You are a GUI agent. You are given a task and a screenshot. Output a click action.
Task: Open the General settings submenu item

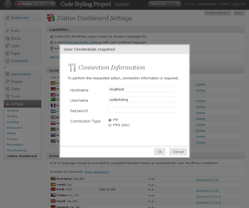[13, 110]
